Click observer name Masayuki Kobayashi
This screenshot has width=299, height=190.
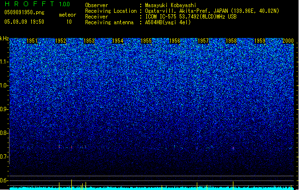[x=171, y=5]
